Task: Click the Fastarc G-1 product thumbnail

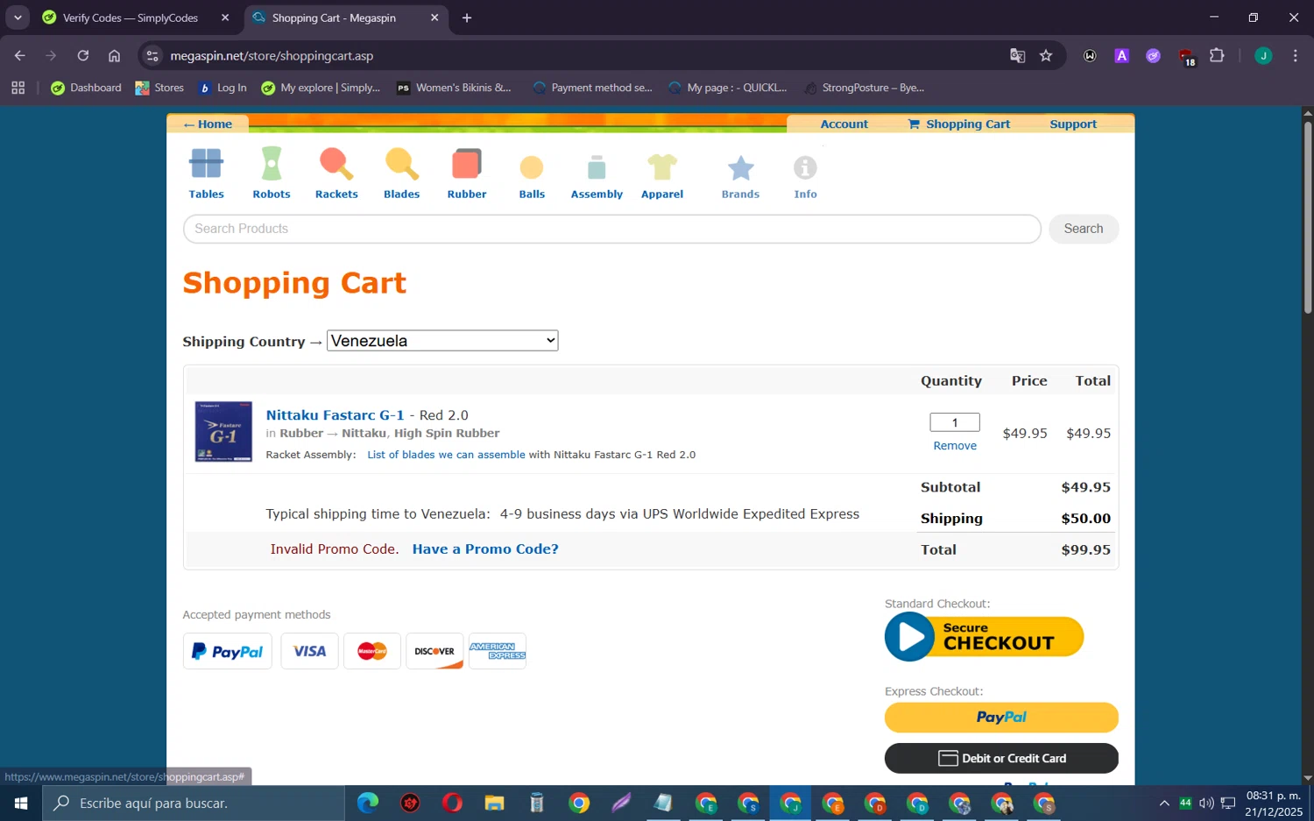Action: point(223,431)
